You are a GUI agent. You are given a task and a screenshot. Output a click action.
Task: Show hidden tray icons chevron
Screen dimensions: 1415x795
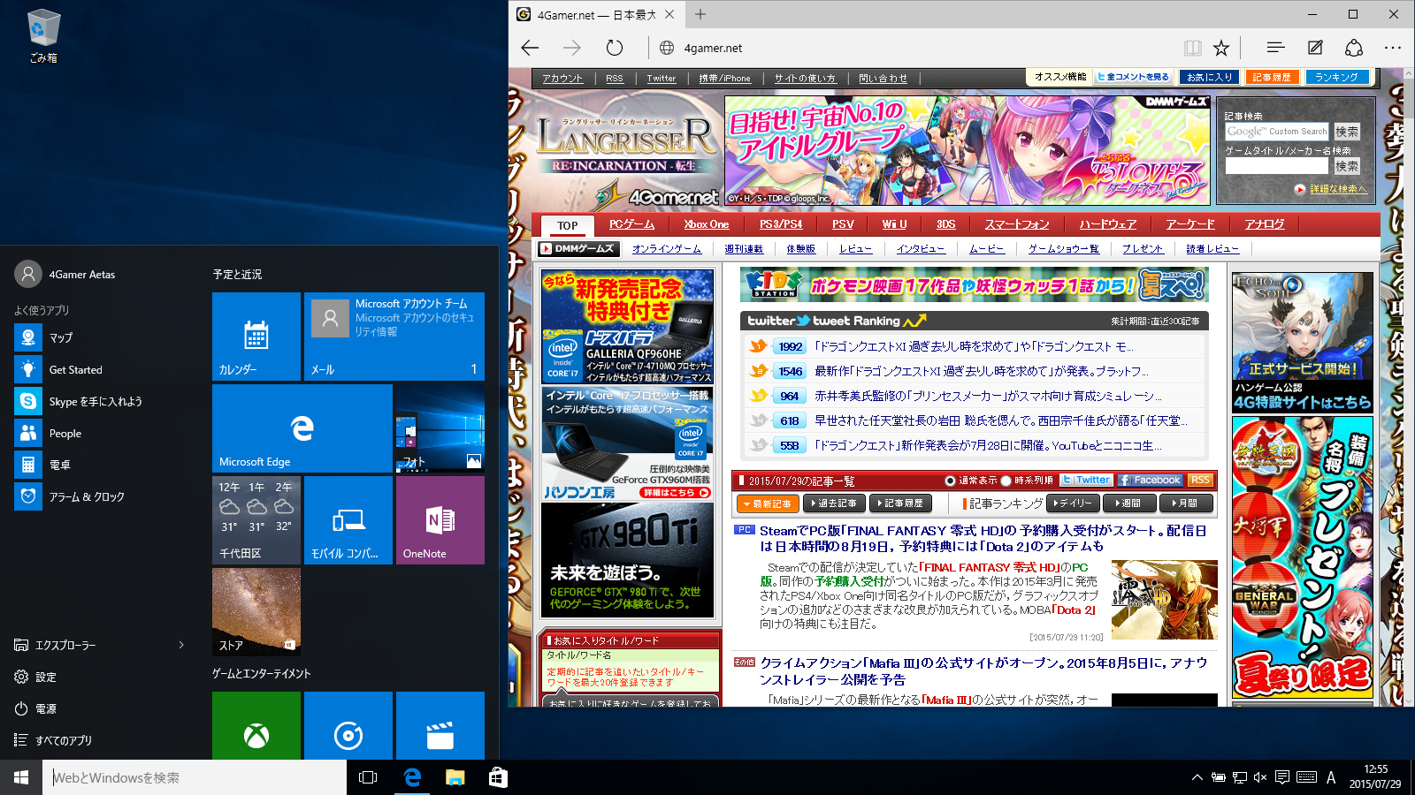(x=1197, y=777)
